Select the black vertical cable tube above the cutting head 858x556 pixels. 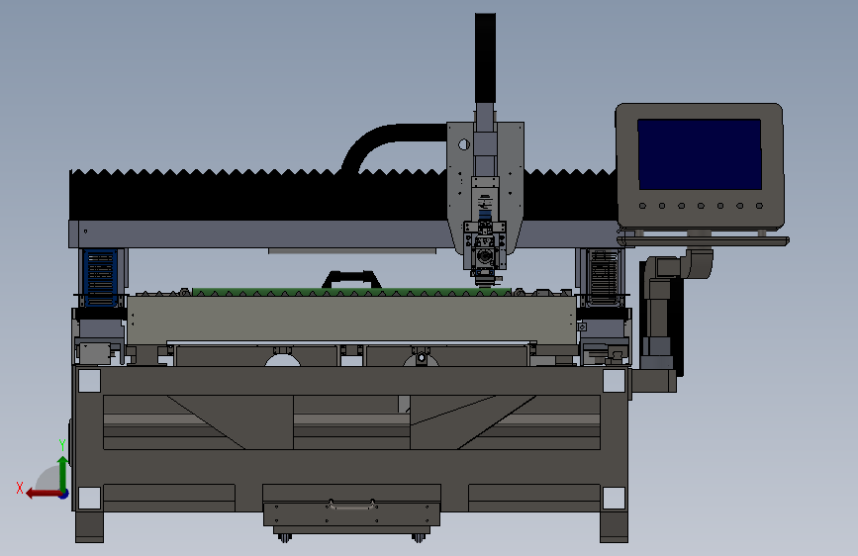tap(485, 58)
